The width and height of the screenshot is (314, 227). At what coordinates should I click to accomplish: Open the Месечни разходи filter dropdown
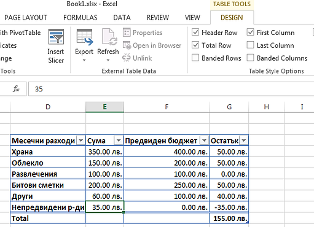[81, 140]
